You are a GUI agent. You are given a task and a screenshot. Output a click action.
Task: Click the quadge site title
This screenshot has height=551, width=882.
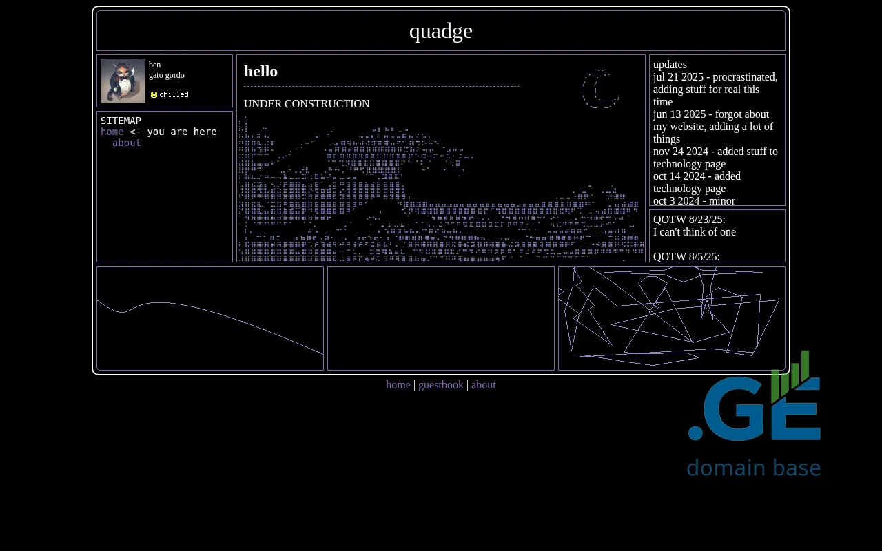pyautogui.click(x=441, y=31)
